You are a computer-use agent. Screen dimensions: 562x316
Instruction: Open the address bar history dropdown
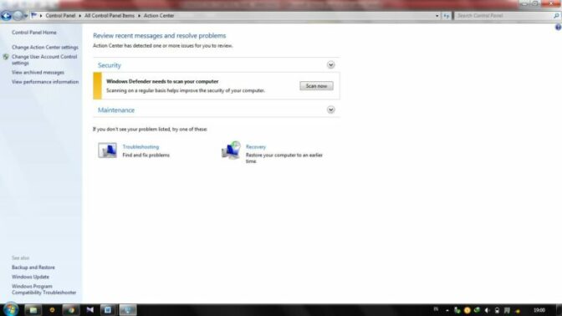437,16
